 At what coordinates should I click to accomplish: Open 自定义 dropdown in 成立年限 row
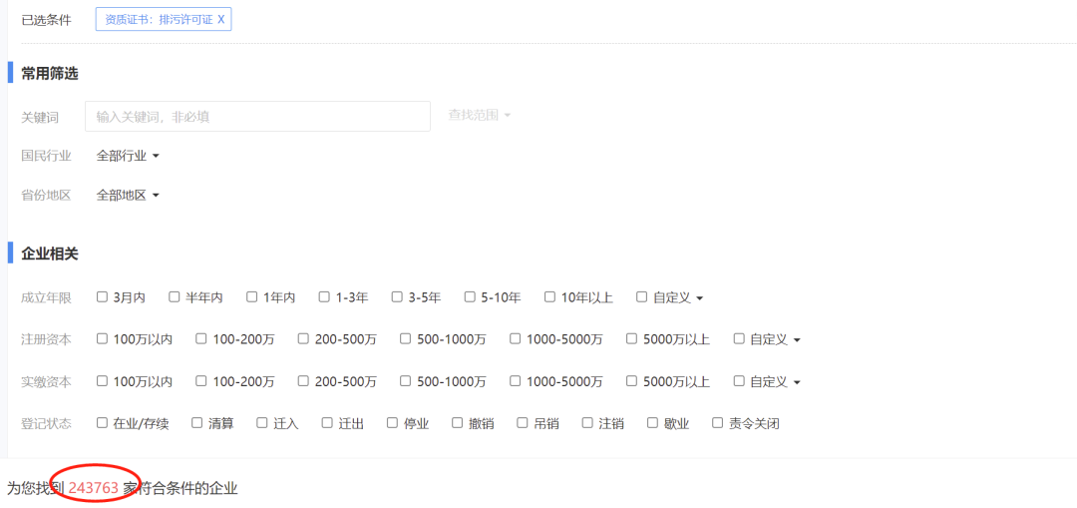click(677, 298)
